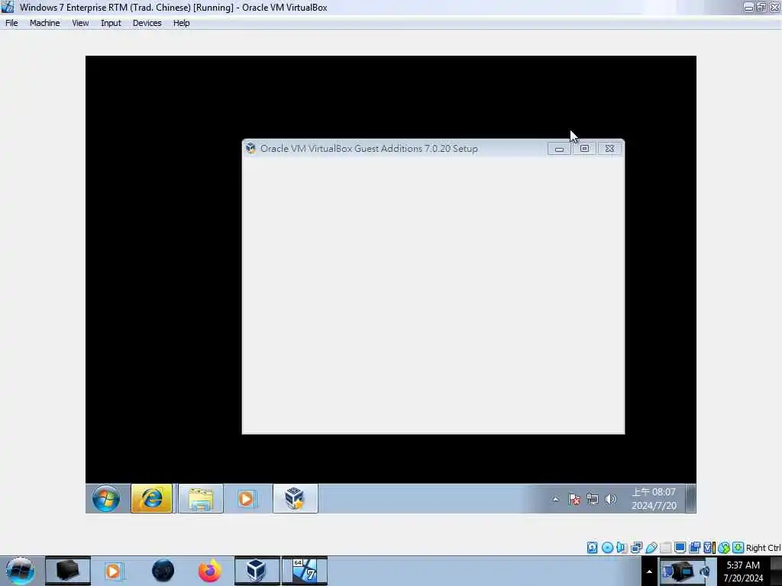The image size is (782, 586).
Task: Close the Guest Additions Setup window
Action: click(609, 149)
